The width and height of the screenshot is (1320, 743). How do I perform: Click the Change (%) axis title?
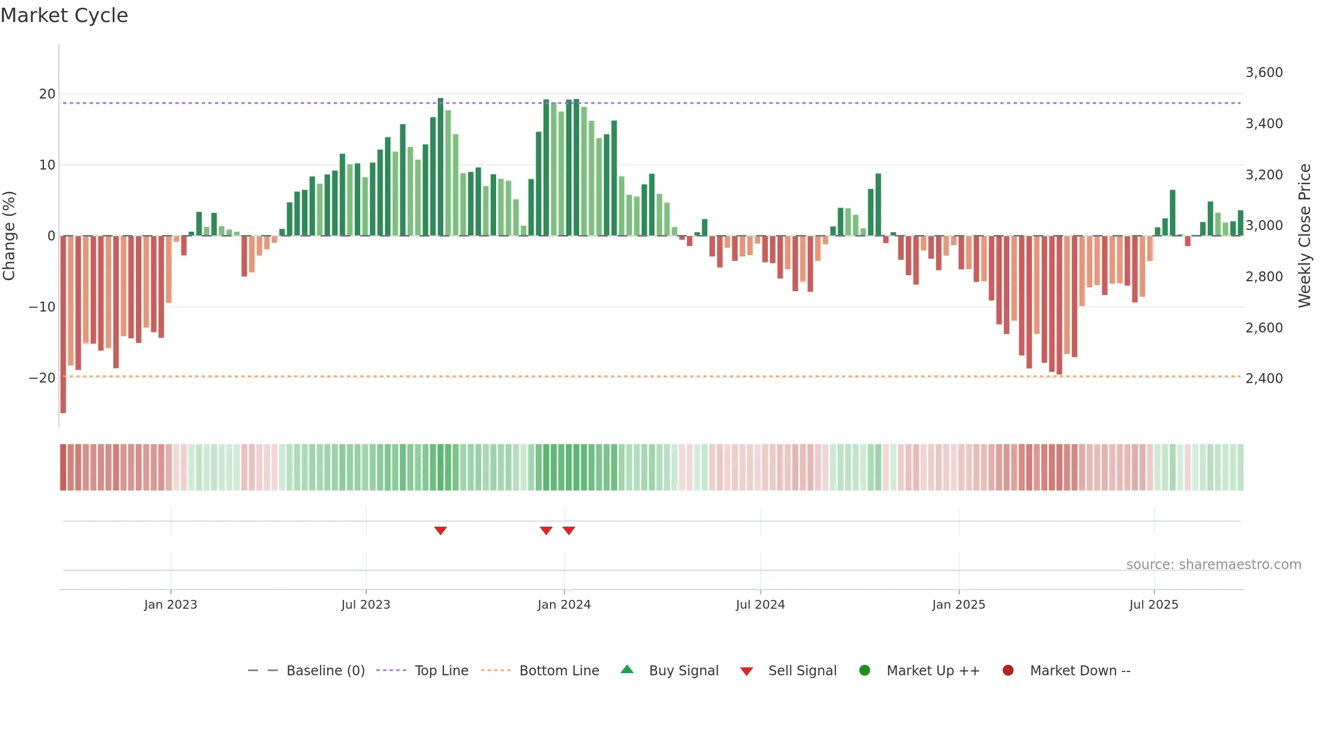pyautogui.click(x=9, y=236)
